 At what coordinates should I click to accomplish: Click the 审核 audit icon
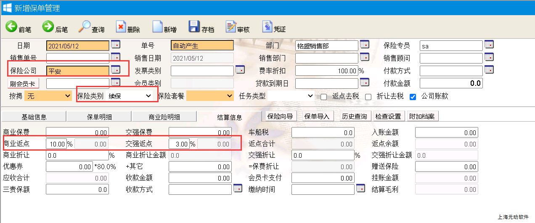pyautogui.click(x=230, y=27)
